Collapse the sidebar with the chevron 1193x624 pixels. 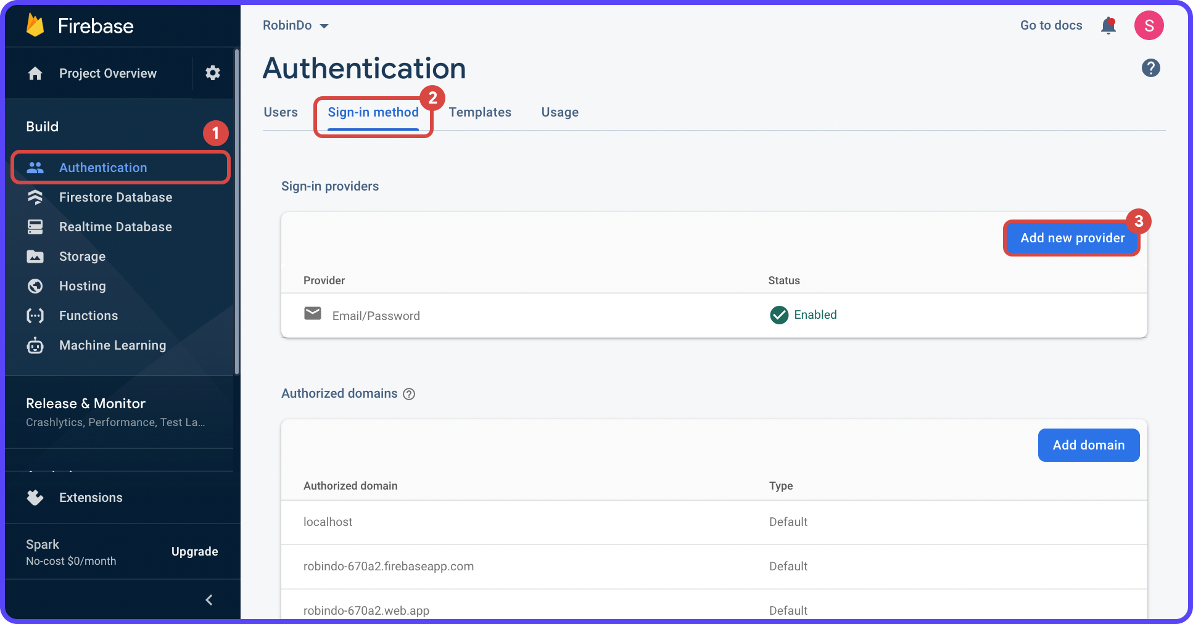208,599
